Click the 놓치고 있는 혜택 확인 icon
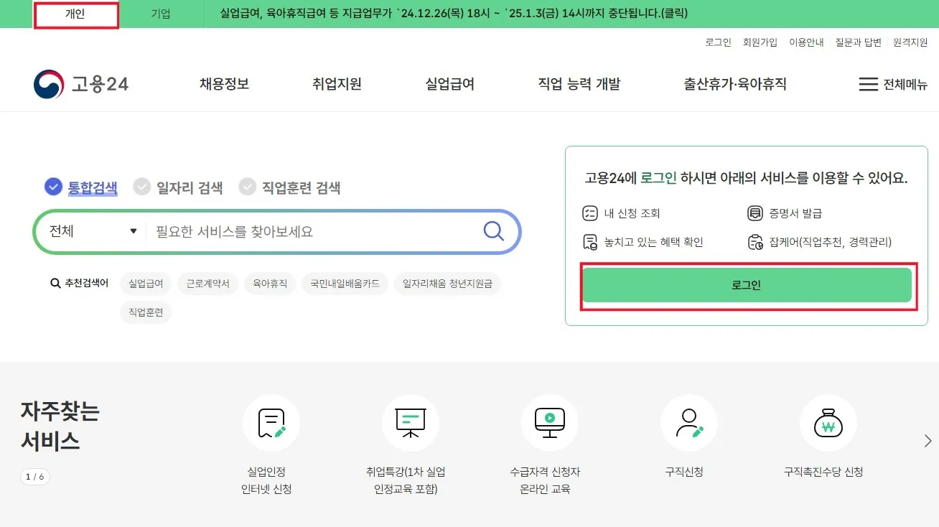Screen dimensions: 939x527 (x=590, y=242)
